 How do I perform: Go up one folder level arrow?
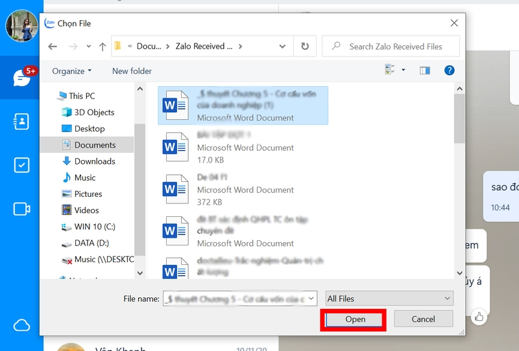click(x=103, y=47)
